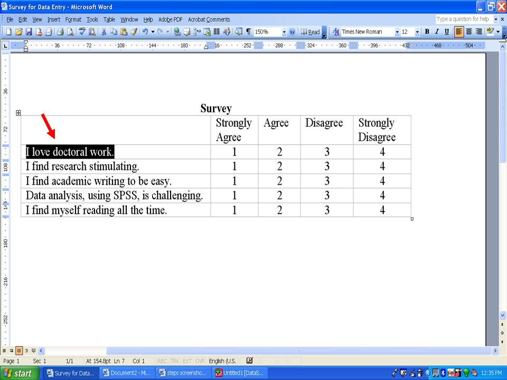Image resolution: width=507 pixels, height=380 pixels.
Task: Open the highlight color arrow
Action: pos(497,32)
